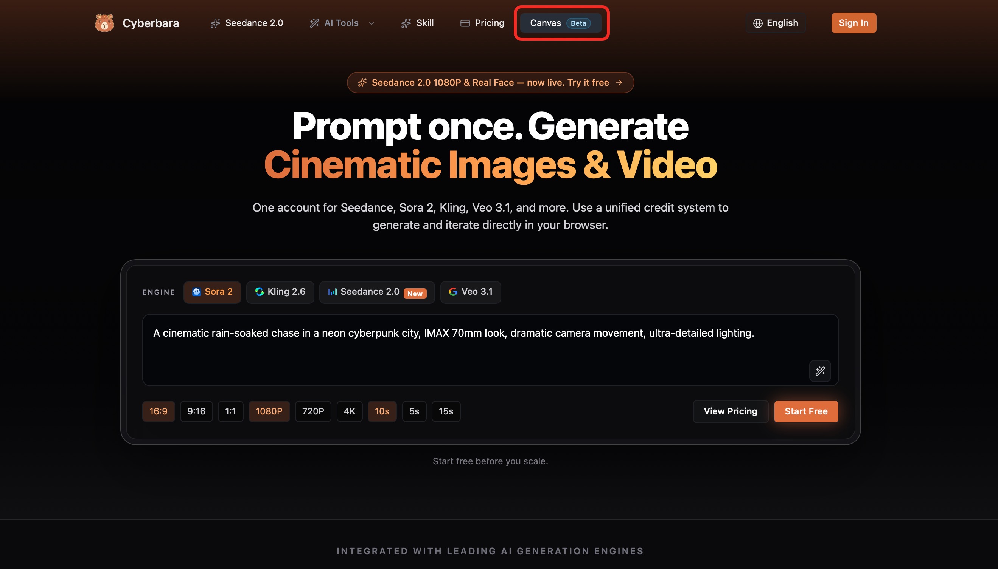Screen dimensions: 998x569
Task: Open the AI Tools menu
Action: (x=342, y=23)
